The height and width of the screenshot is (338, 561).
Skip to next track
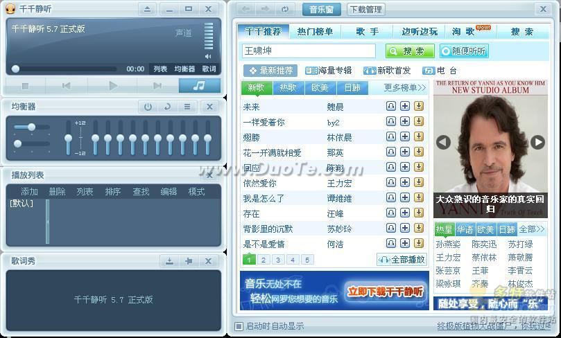(157, 86)
